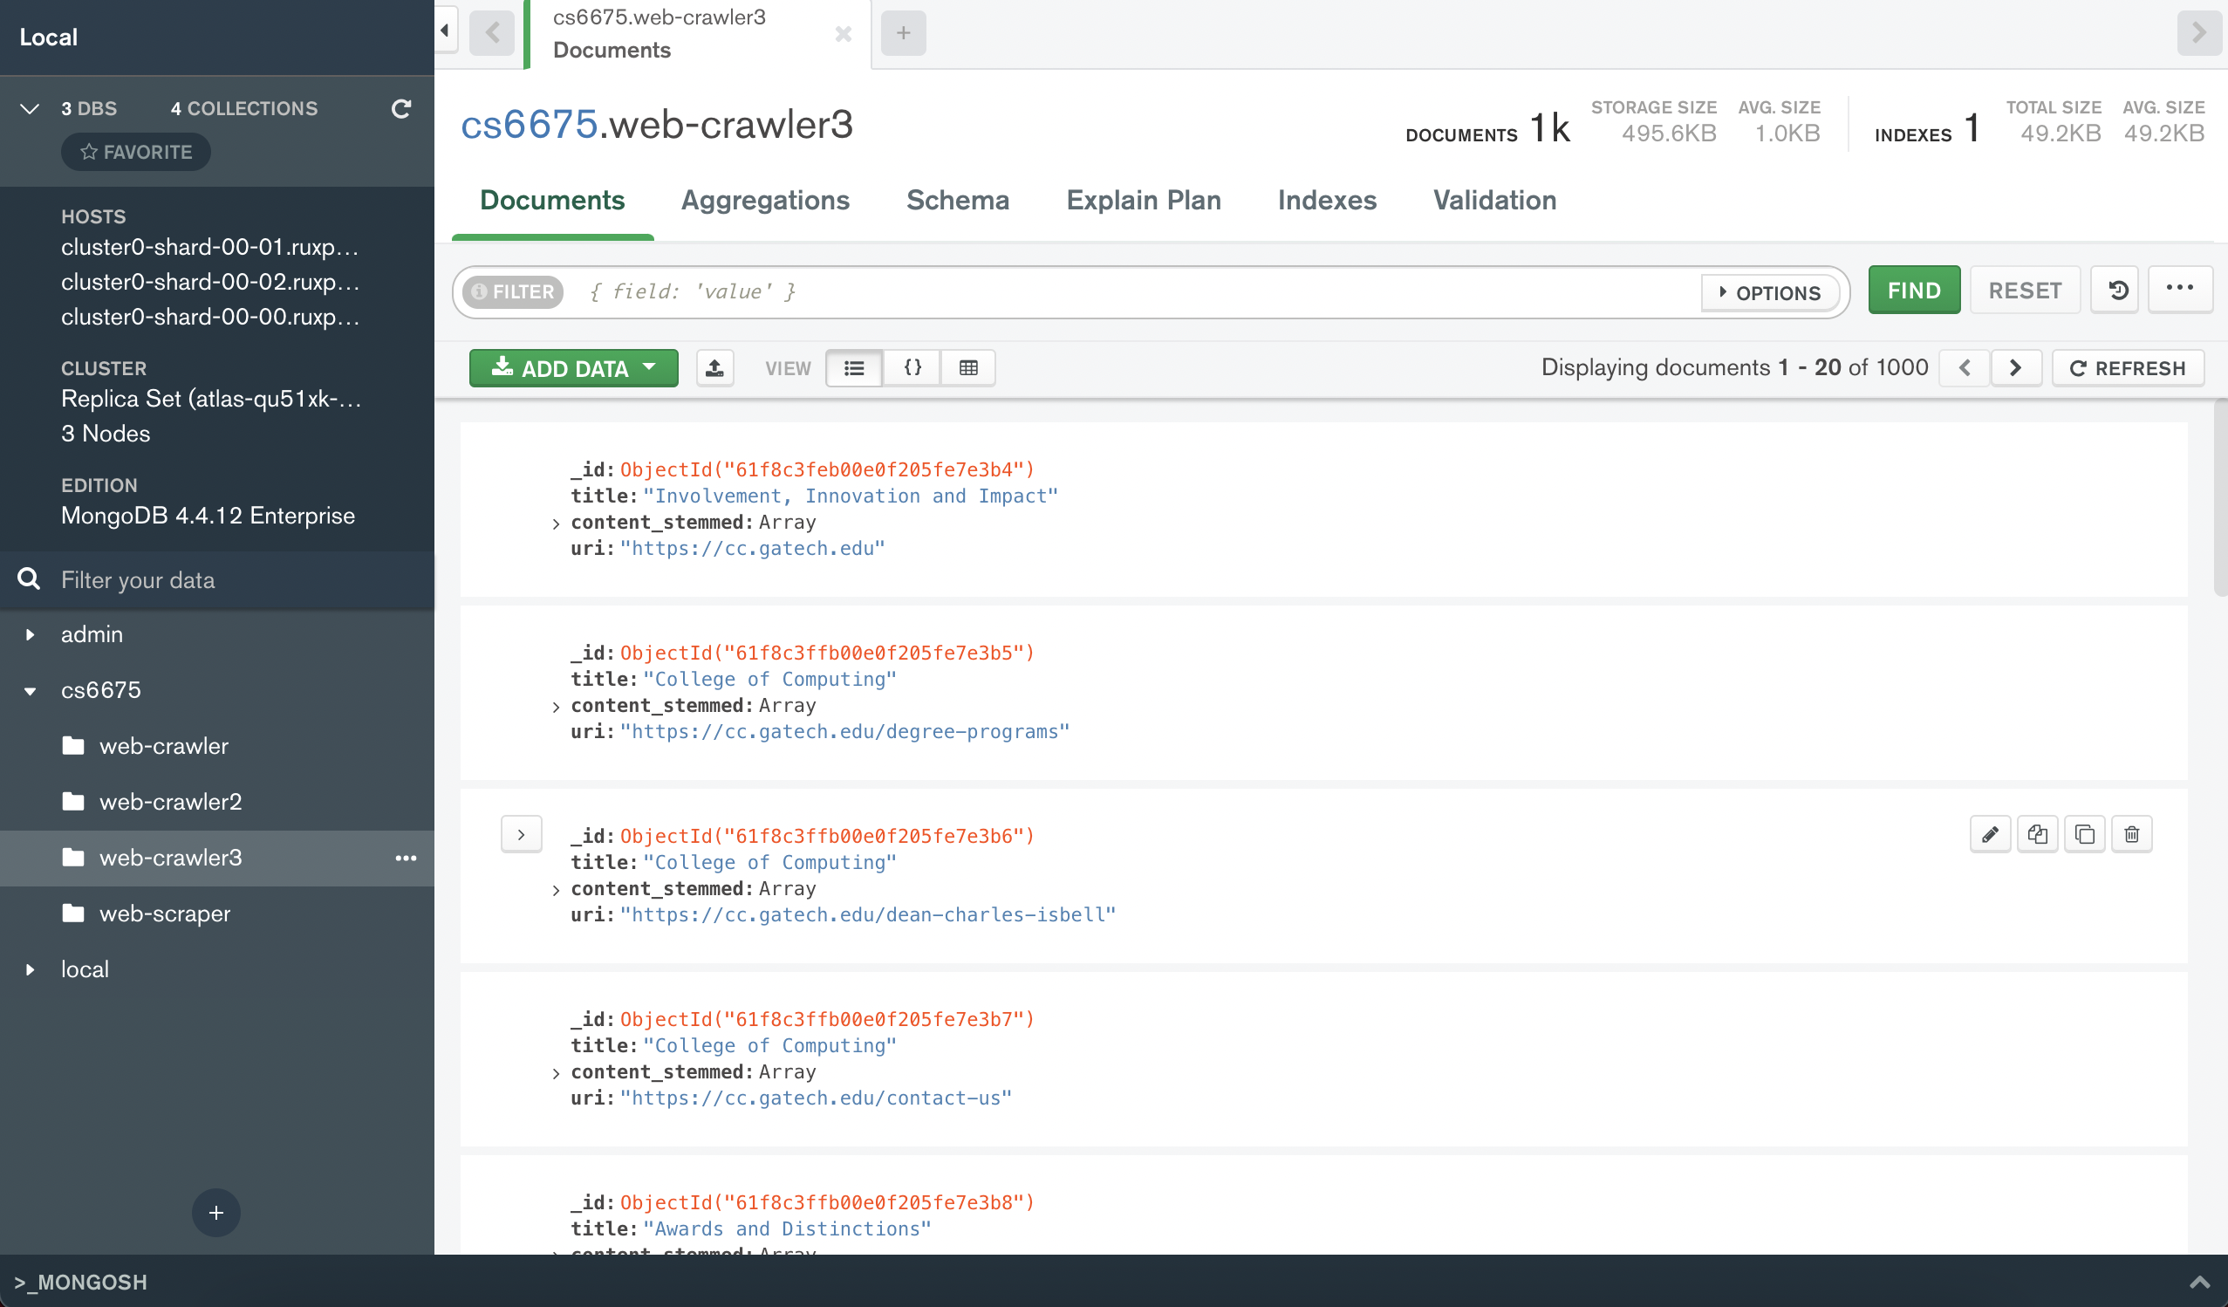2228x1307 pixels.
Task: Click the next page navigation arrow
Action: 2015,367
